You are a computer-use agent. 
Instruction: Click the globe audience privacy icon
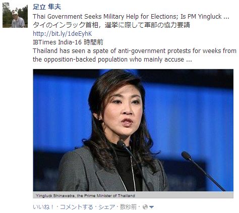tap(145, 207)
